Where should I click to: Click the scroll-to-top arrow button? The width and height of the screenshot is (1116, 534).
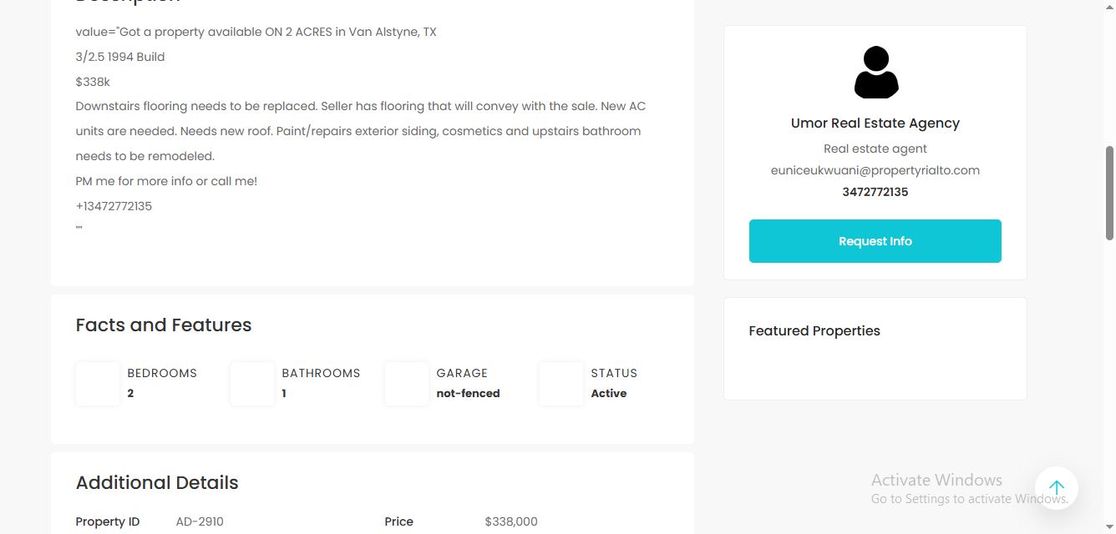1056,488
